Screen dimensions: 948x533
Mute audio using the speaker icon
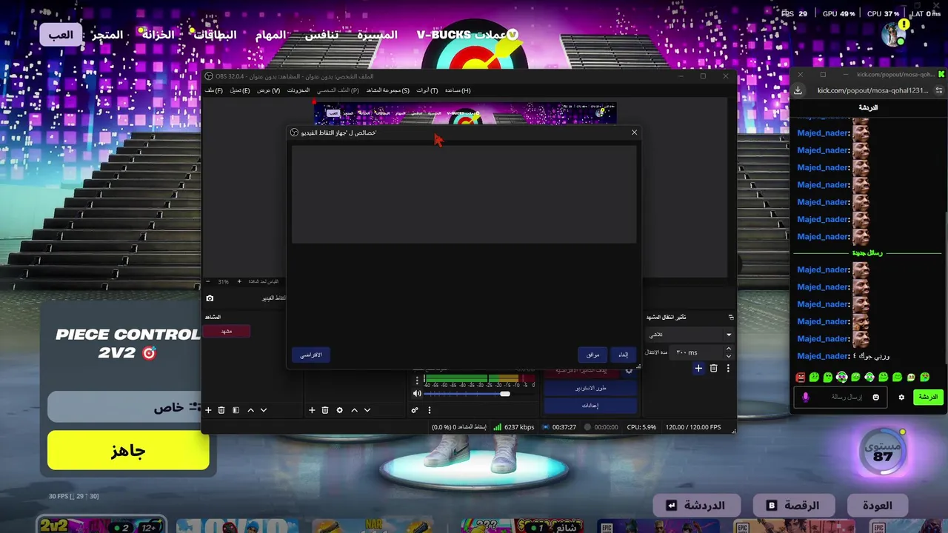pos(417,394)
